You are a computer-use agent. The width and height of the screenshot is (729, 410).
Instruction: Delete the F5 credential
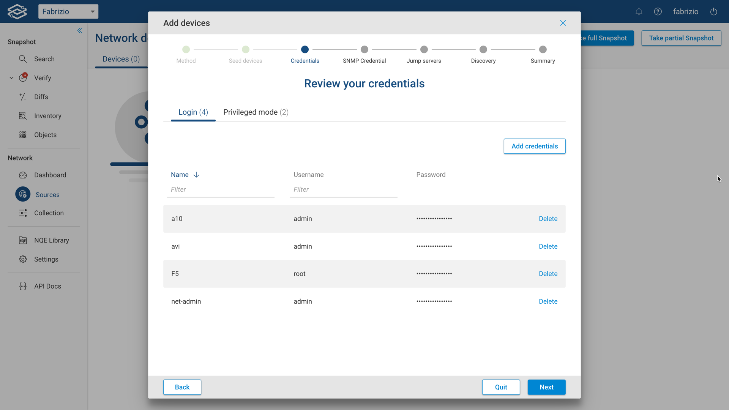click(548, 273)
